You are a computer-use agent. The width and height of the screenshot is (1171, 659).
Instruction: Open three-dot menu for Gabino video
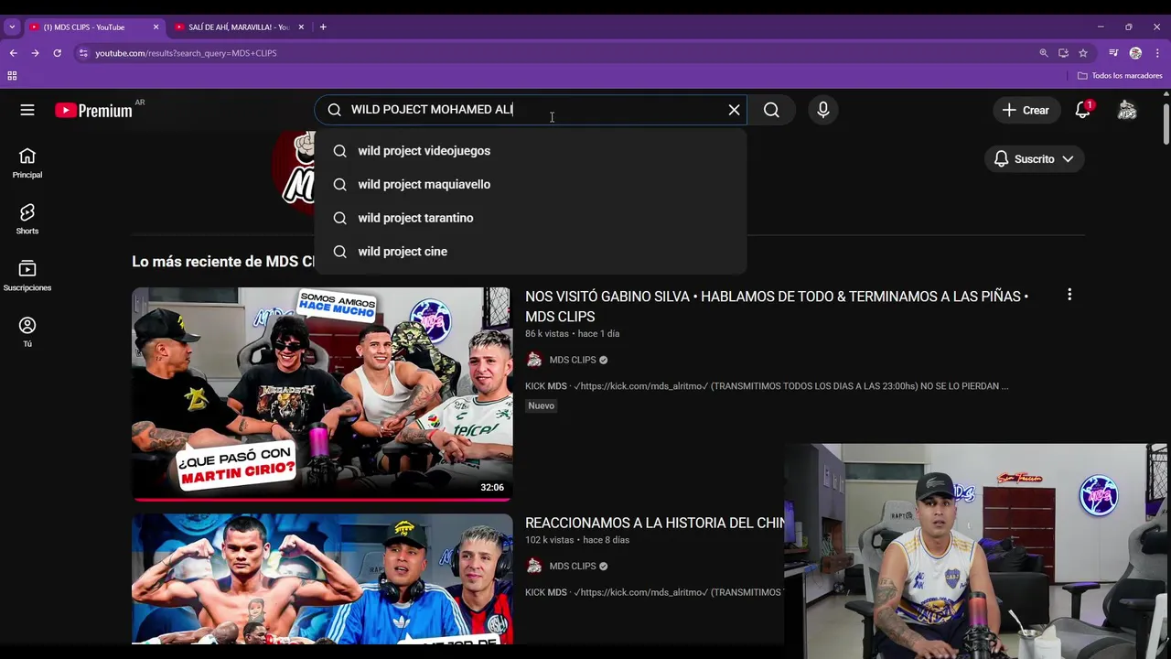[x=1069, y=295]
